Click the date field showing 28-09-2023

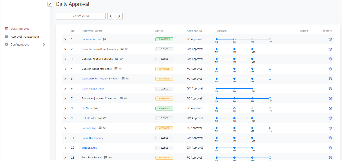(81, 16)
